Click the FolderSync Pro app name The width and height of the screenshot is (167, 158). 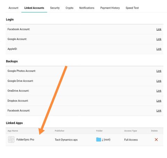(x=25, y=140)
